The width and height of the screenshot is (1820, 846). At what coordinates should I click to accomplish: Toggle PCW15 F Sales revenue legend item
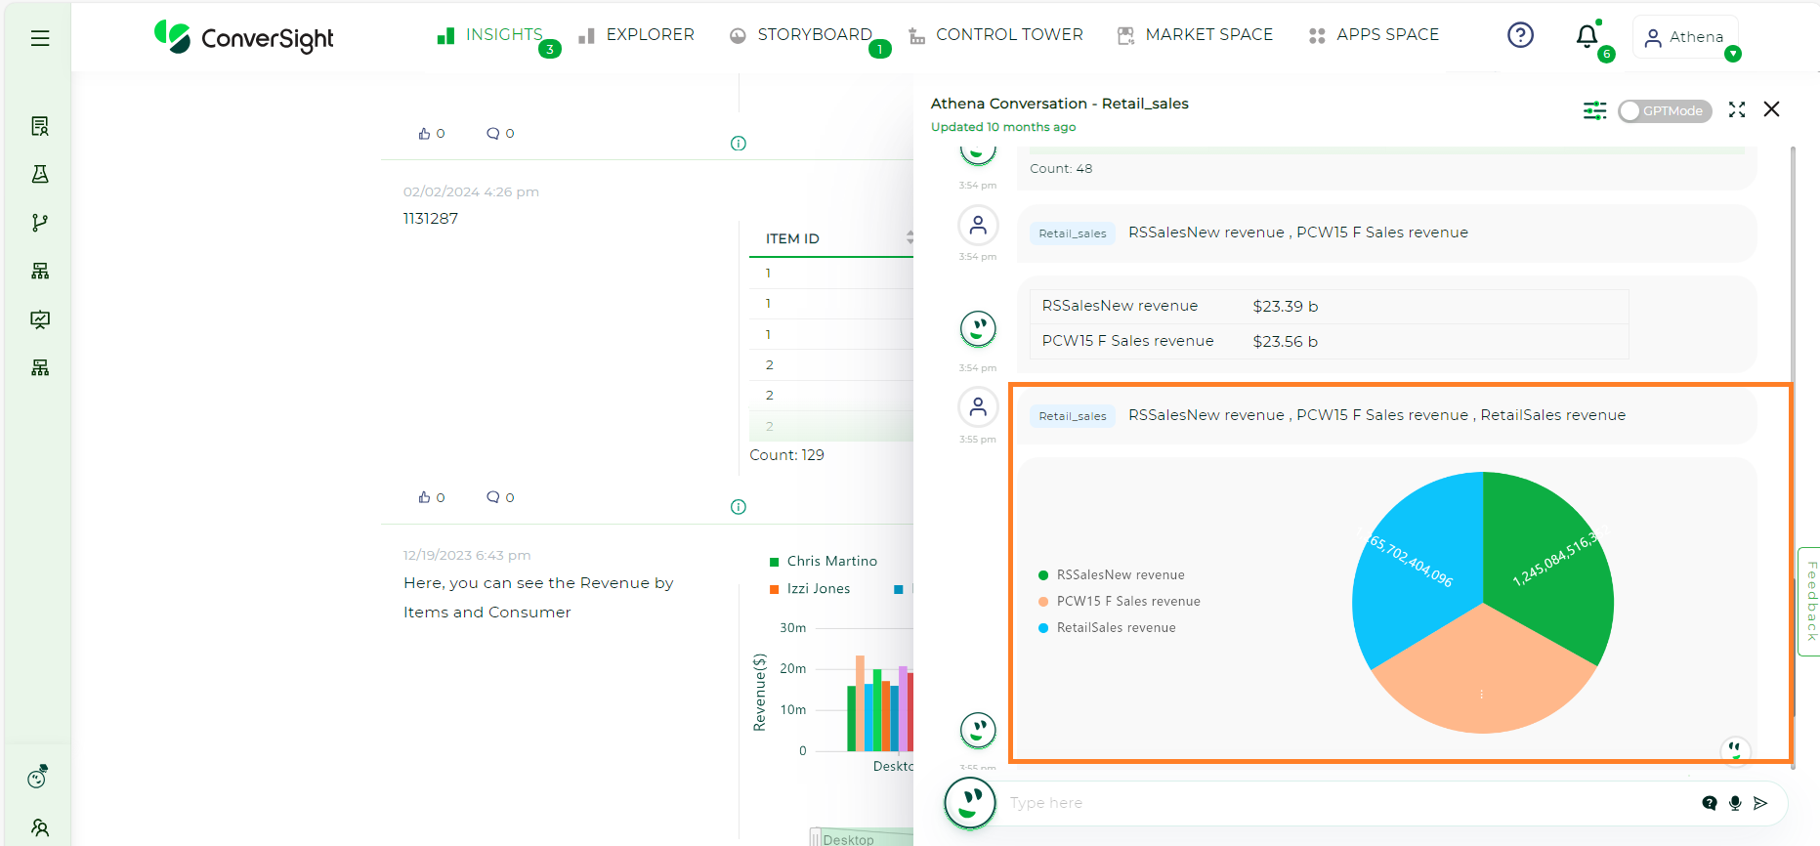1120,602
